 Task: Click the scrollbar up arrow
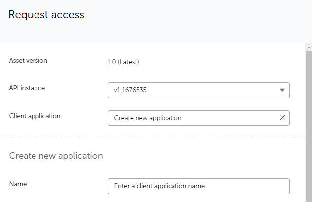[309, 48]
